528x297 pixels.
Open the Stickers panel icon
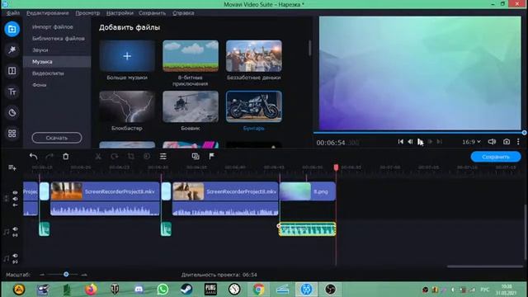coord(12,112)
